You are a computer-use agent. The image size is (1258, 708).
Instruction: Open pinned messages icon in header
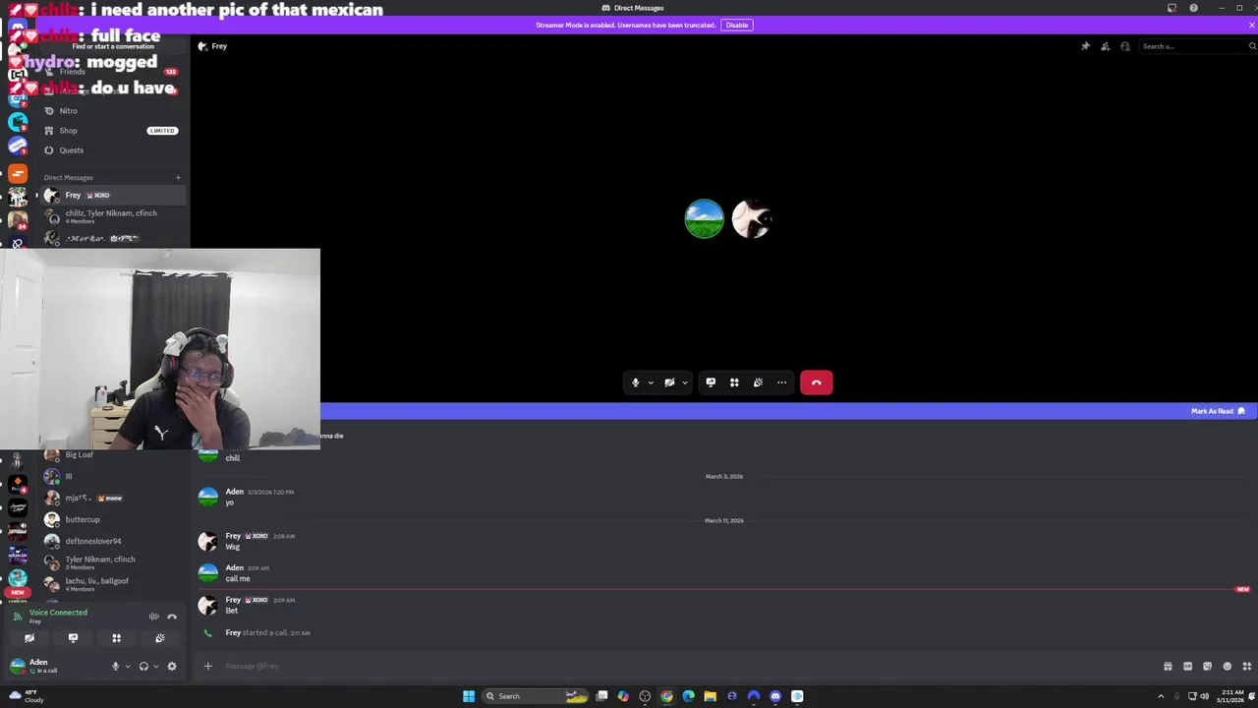click(x=1085, y=46)
